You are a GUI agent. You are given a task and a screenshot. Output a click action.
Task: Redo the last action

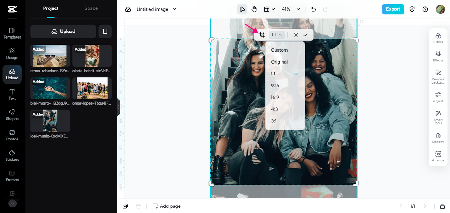pos(325,9)
